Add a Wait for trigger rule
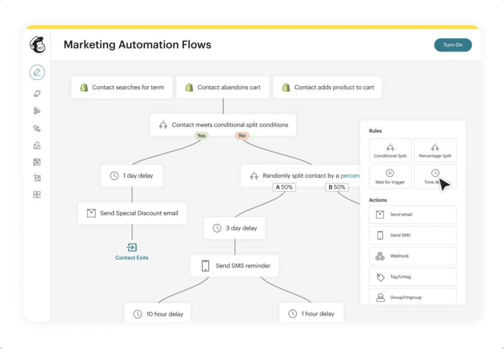This screenshot has height=349, width=504. tap(390, 177)
